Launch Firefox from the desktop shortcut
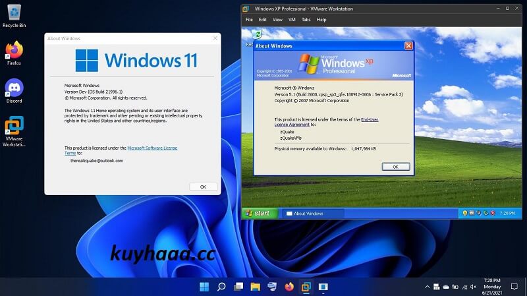The height and width of the screenshot is (296, 527). click(x=14, y=53)
